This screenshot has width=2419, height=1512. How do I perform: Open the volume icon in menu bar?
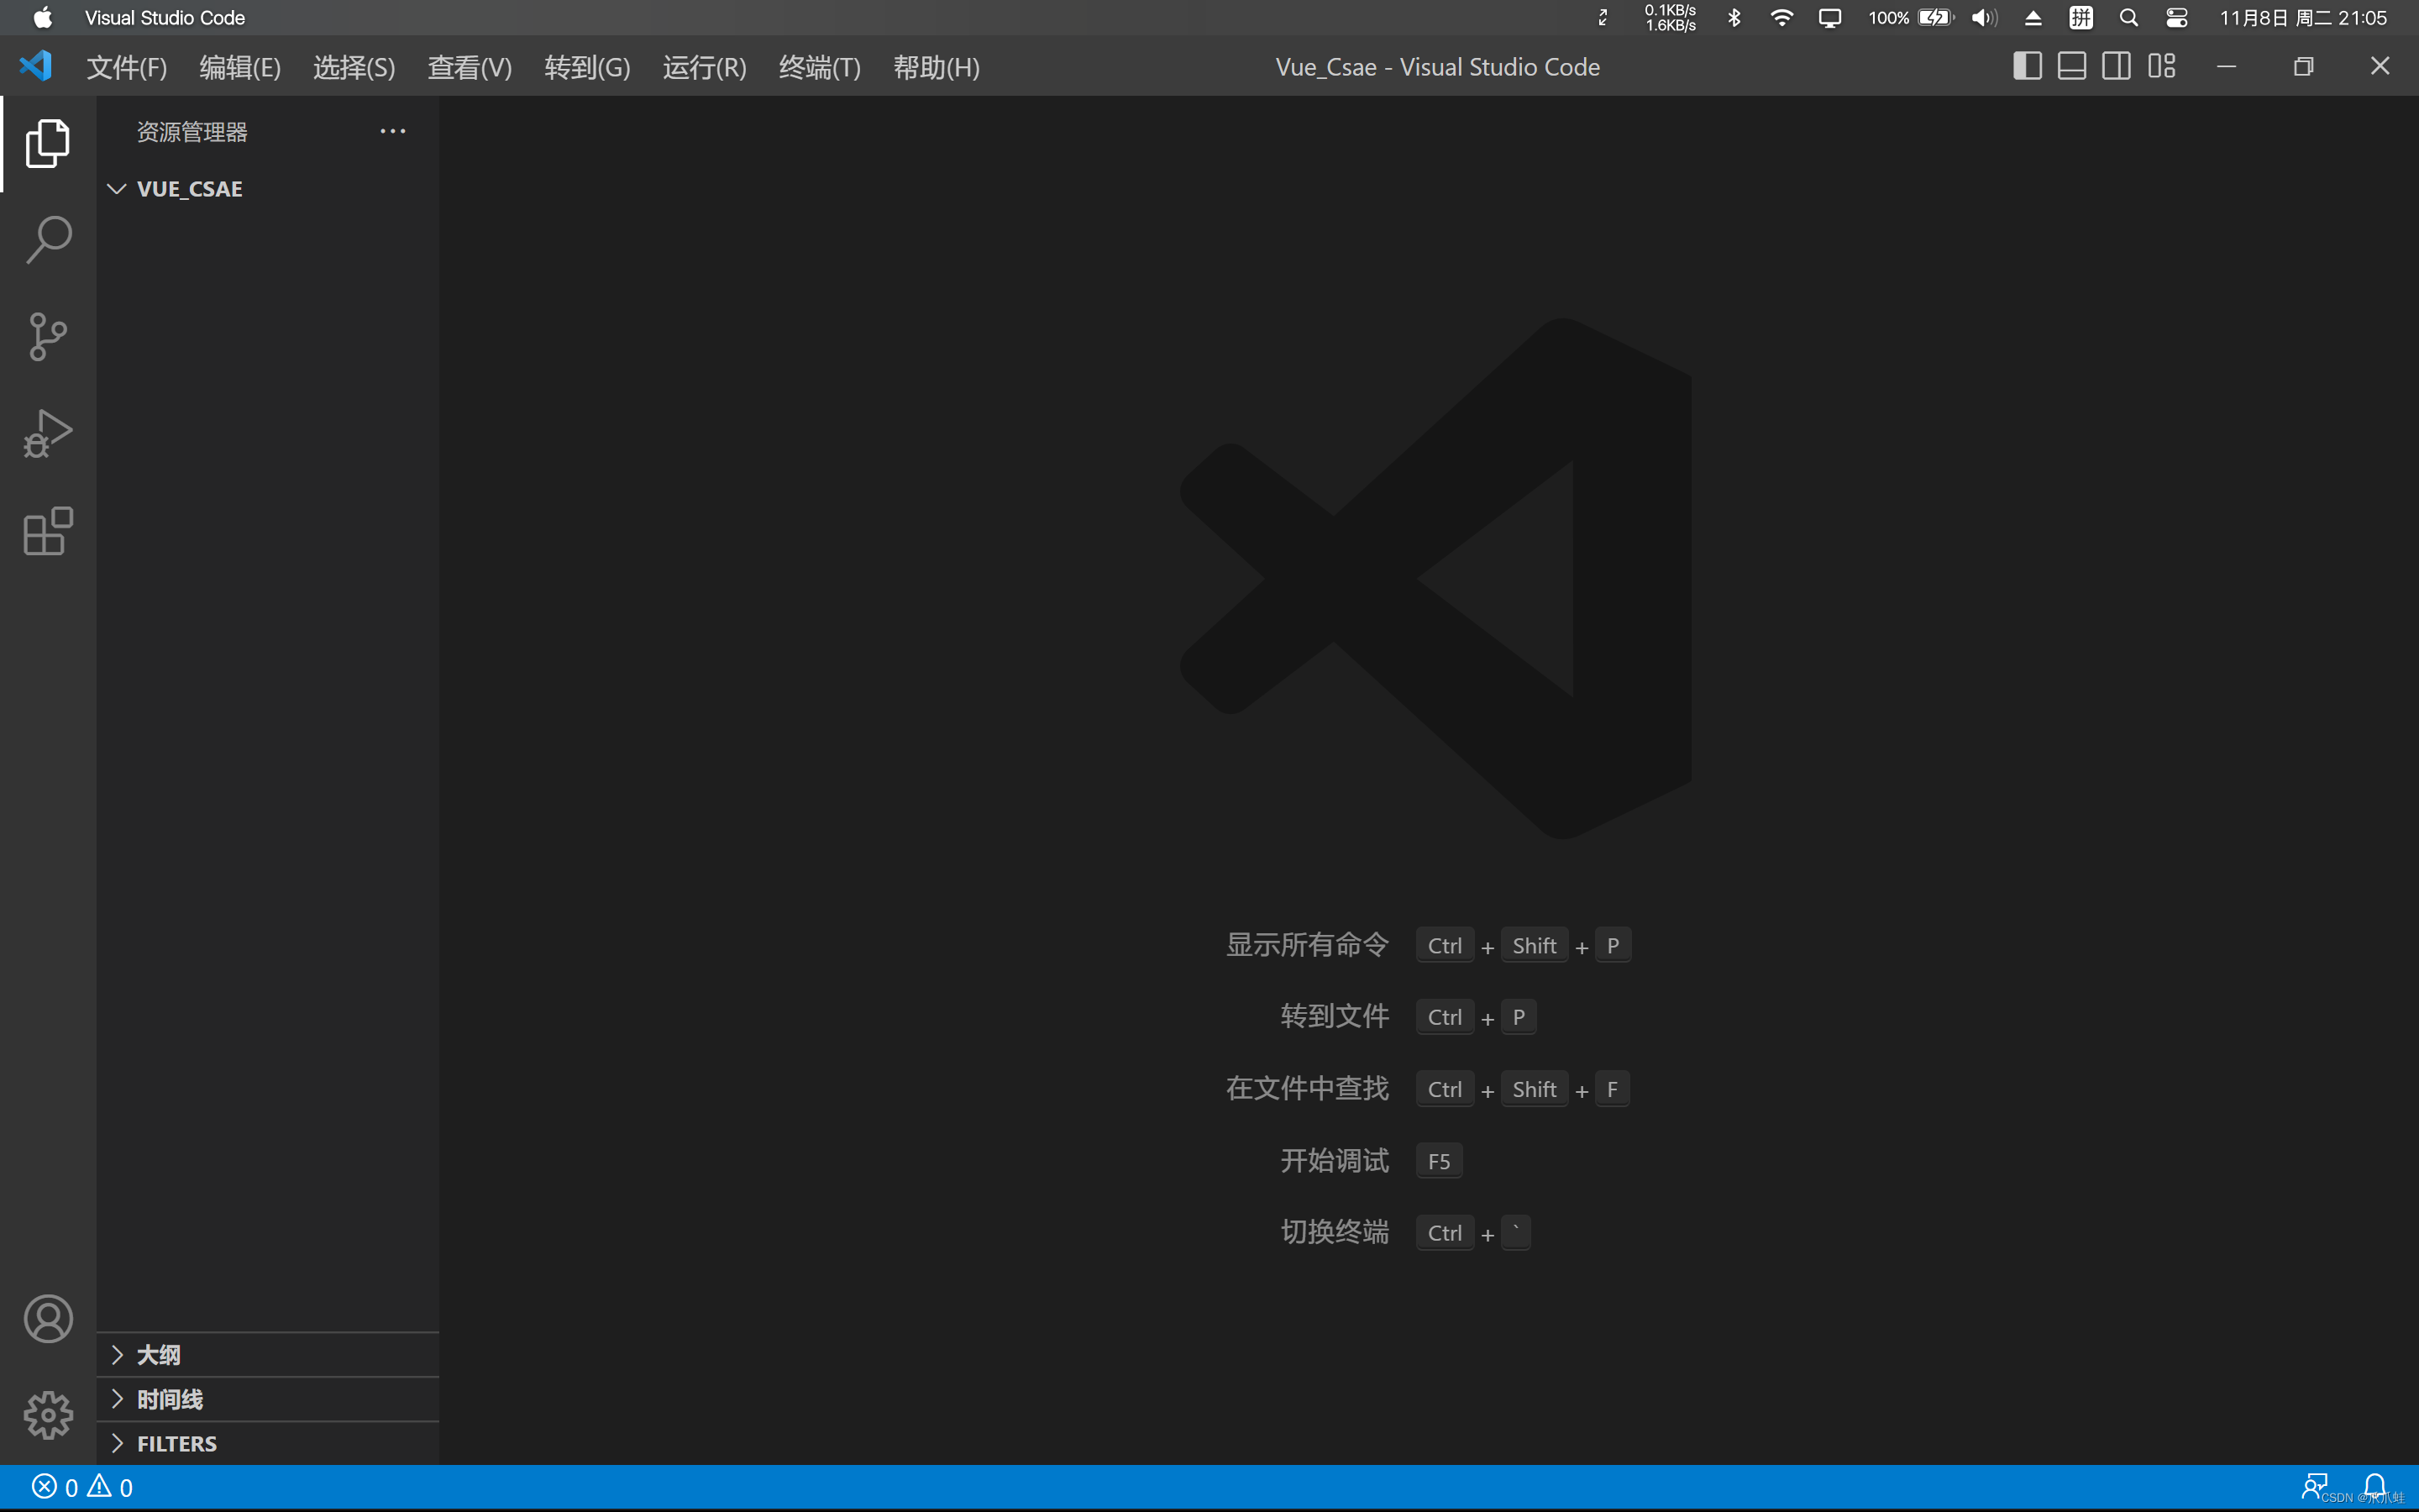point(1984,17)
